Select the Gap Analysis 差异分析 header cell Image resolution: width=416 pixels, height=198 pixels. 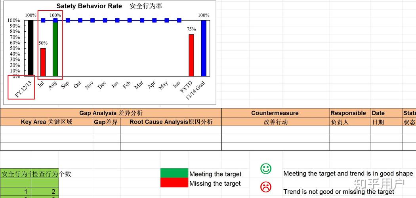(111, 113)
